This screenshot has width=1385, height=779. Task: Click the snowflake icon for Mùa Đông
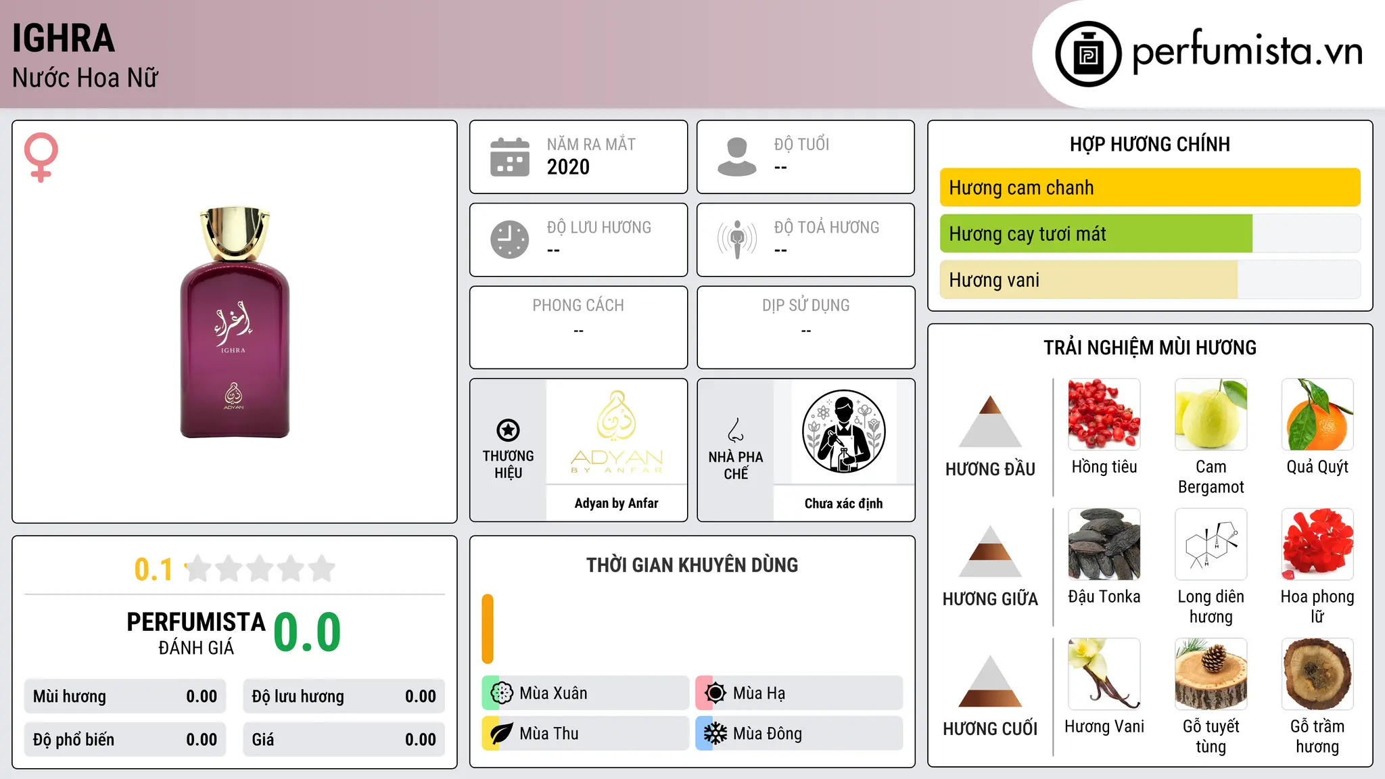click(x=715, y=734)
